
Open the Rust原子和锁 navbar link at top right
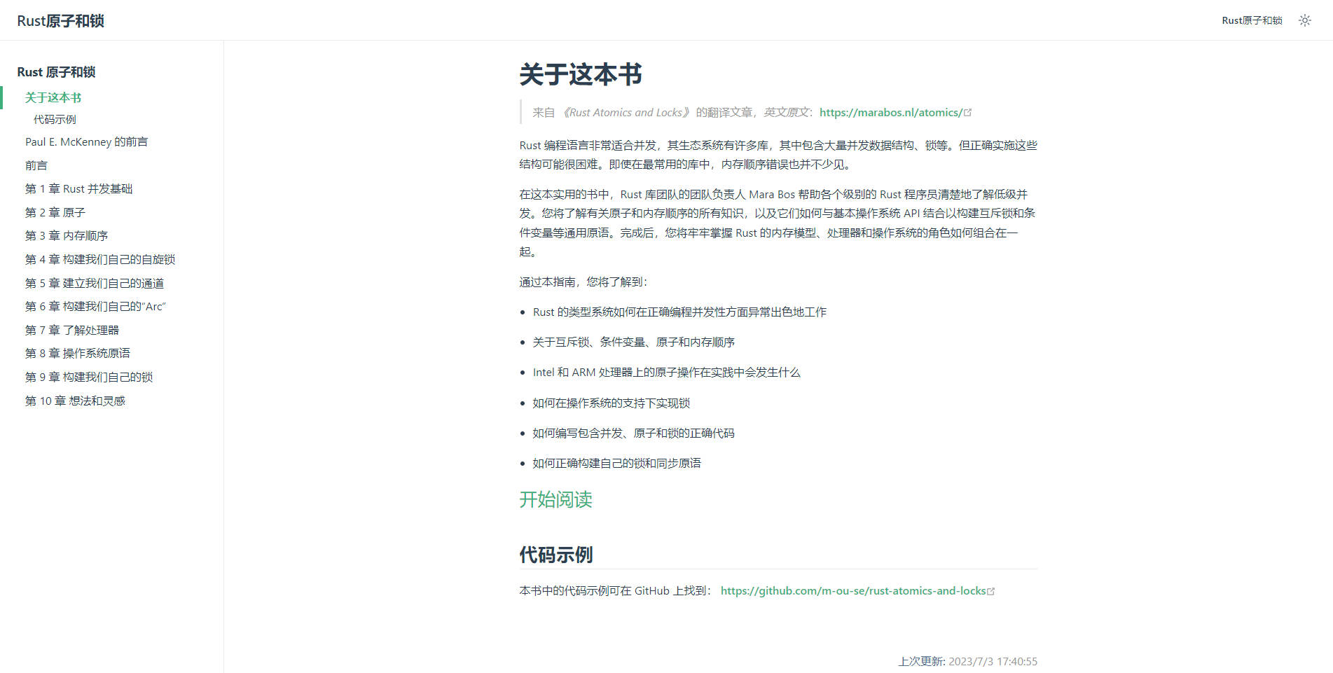[x=1252, y=20]
